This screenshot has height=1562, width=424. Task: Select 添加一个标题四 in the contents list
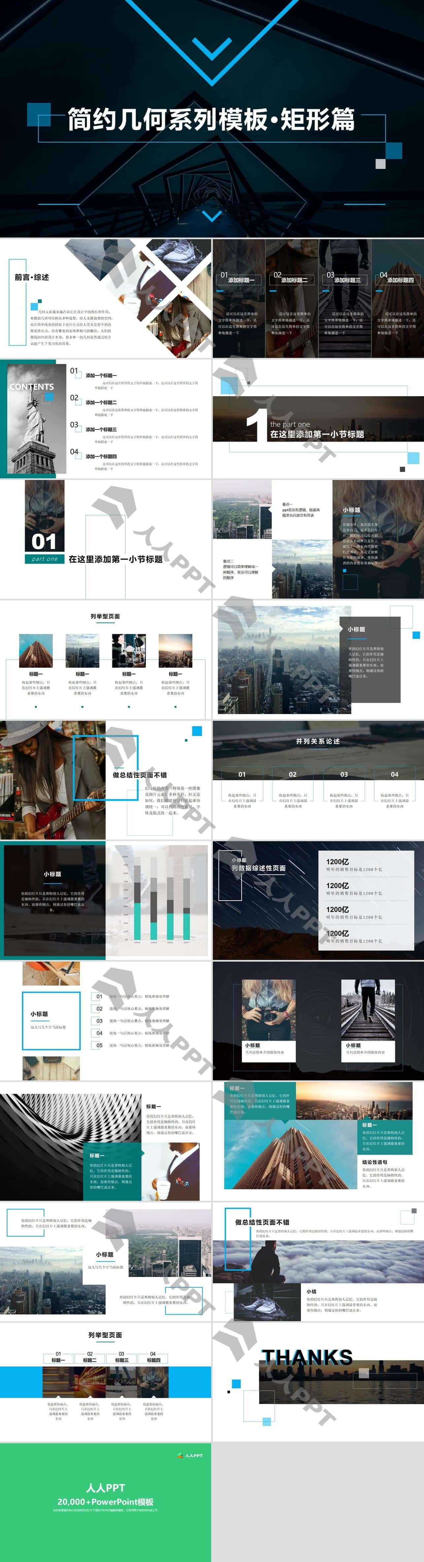[x=101, y=456]
